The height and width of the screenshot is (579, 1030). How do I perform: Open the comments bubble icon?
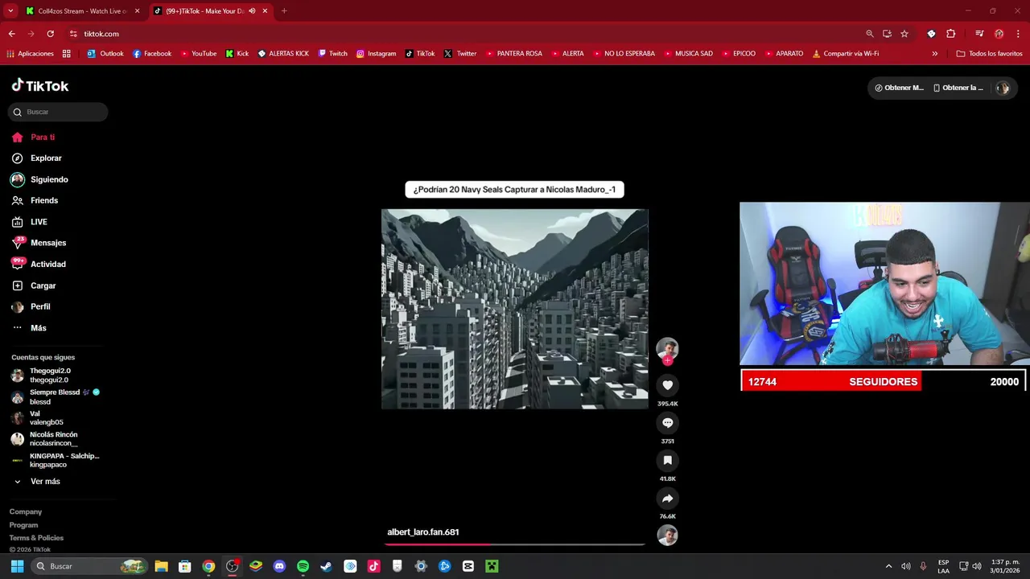click(x=667, y=423)
